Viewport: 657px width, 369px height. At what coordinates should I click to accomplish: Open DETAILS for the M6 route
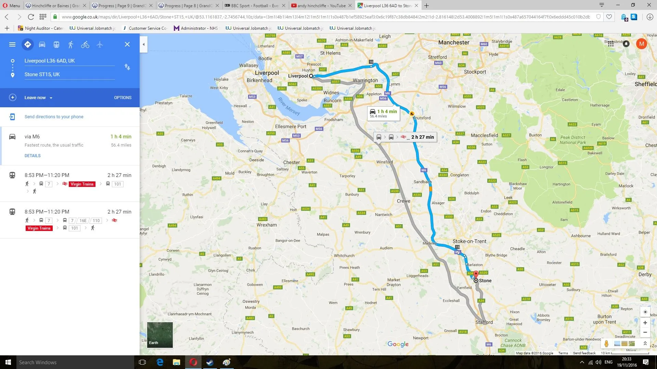tap(33, 156)
